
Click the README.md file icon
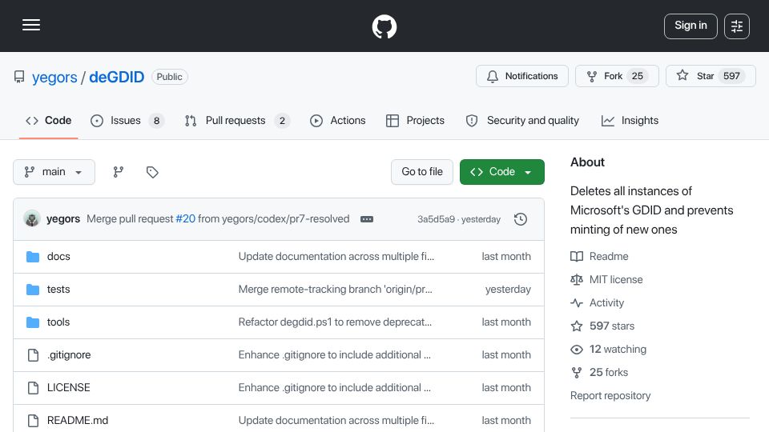point(33,421)
